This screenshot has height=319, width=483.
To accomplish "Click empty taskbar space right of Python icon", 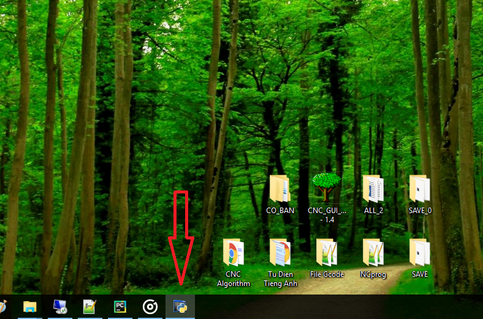I will point(337,307).
